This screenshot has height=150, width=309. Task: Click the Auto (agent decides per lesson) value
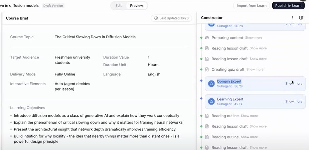pos(72,87)
